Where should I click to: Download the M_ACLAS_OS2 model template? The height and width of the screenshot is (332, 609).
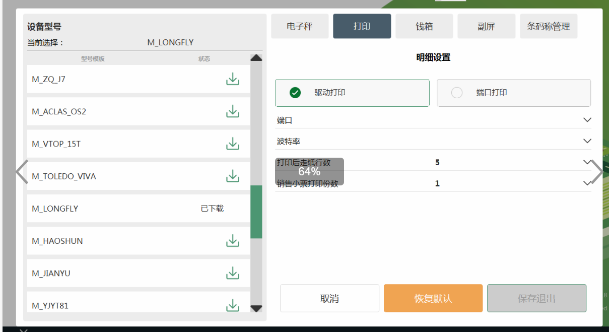click(232, 111)
